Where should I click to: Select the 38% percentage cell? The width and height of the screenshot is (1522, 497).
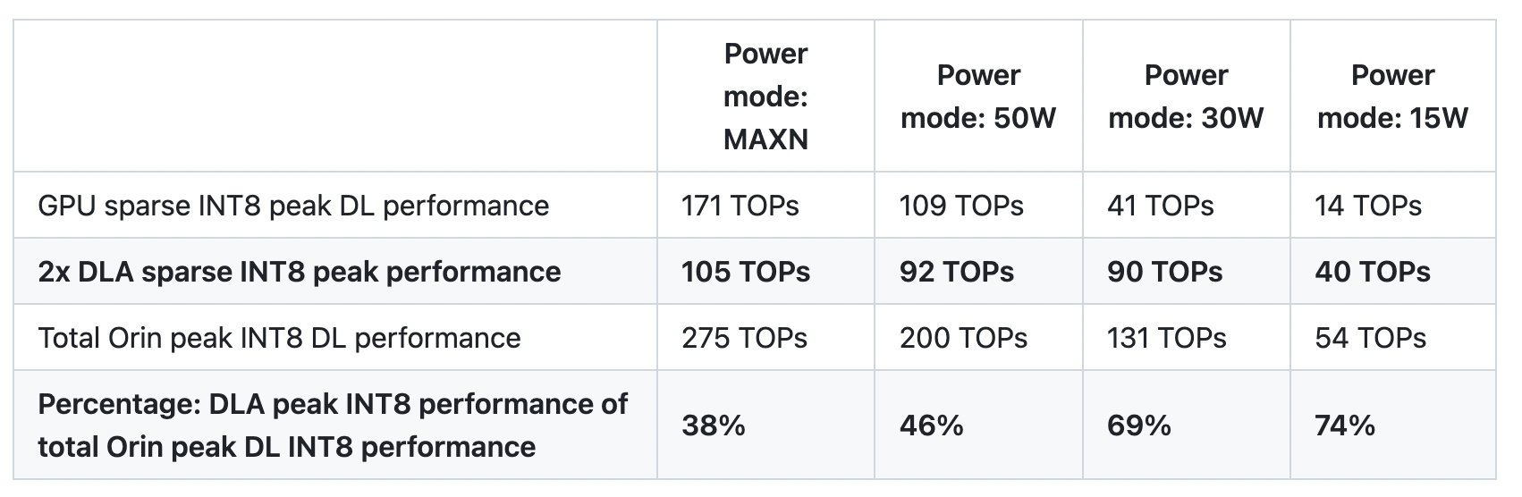(x=714, y=425)
